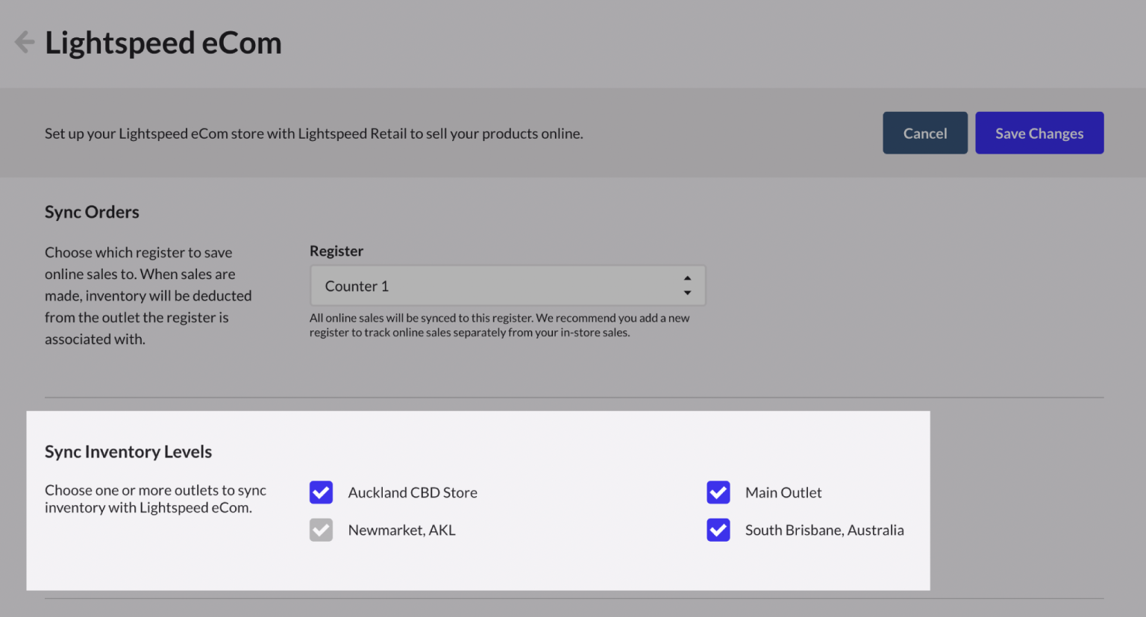Image resolution: width=1146 pixels, height=617 pixels.
Task: Click the checkmark icon beside South Brisbane, Australia
Action: click(x=718, y=530)
